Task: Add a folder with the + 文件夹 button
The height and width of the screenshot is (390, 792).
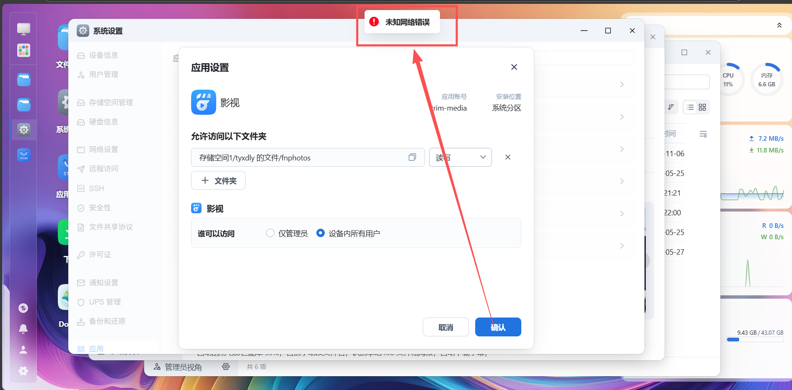Action: click(x=218, y=181)
